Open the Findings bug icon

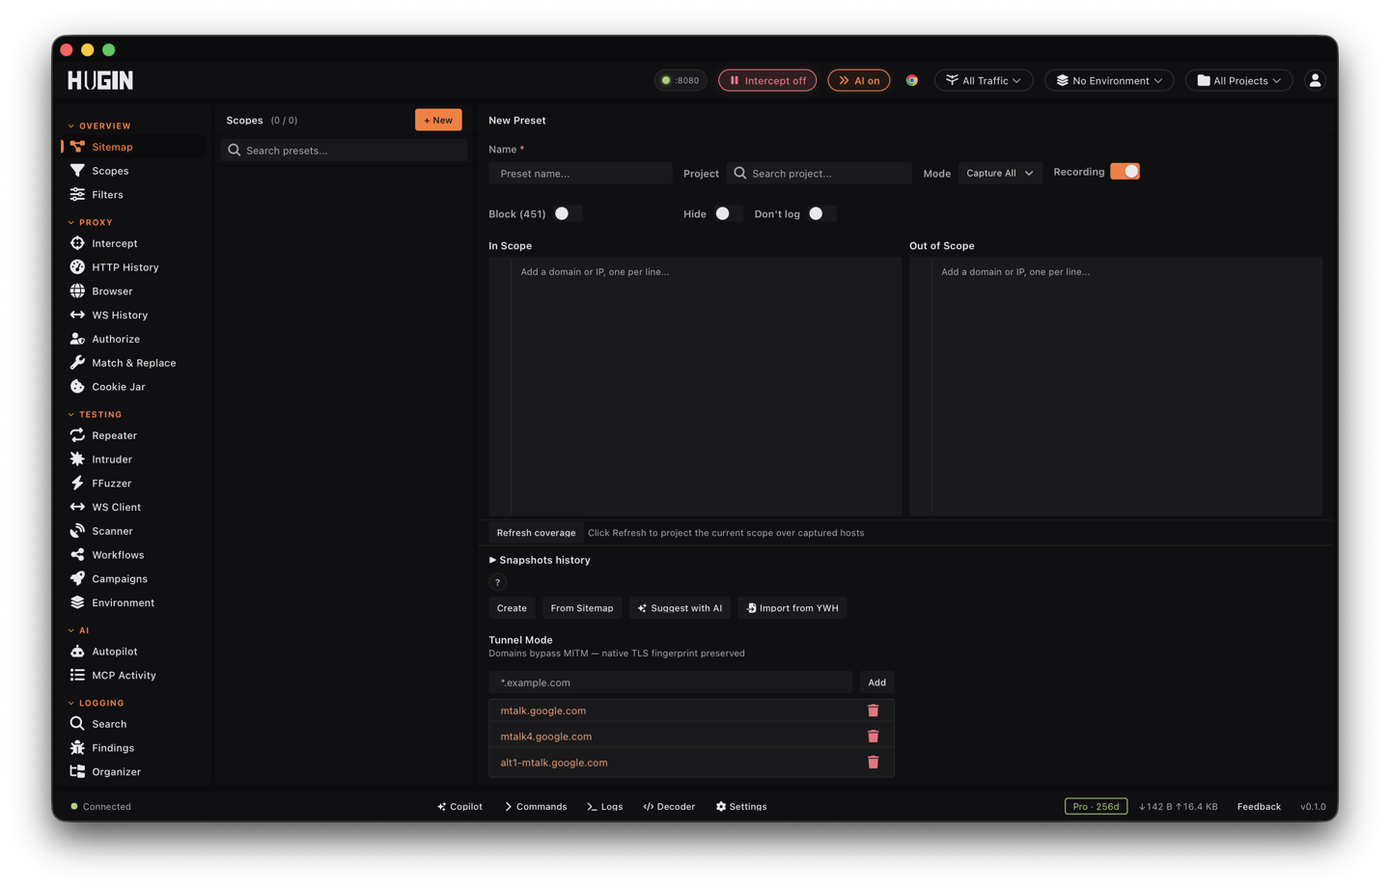[77, 748]
